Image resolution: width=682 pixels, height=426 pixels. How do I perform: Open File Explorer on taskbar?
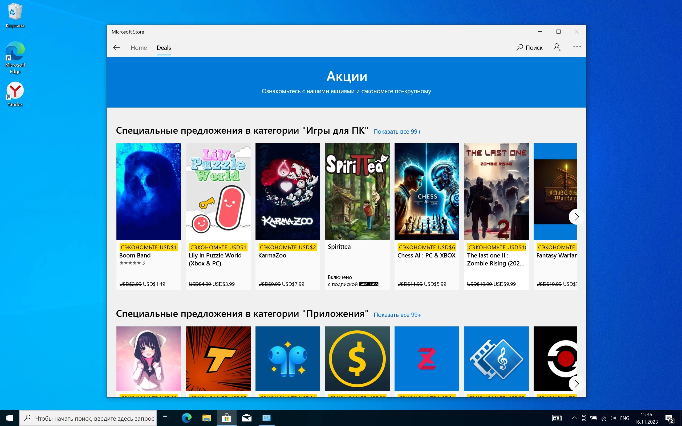pos(206,418)
